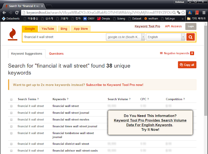Show more bookmarks with the chevron
The image size is (208, 154).
(x=183, y=19)
